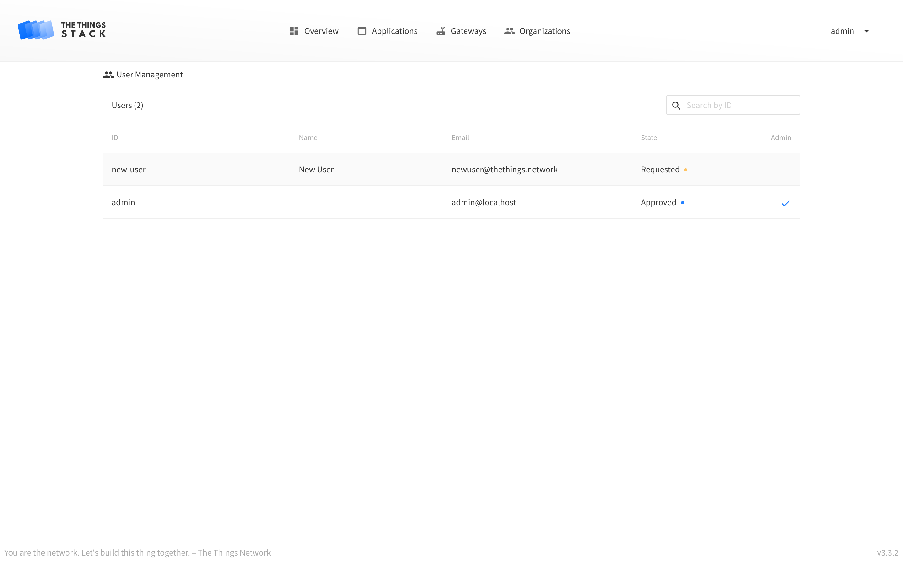Open the new-user row
Screen dimensions: 903x564
[128, 169]
